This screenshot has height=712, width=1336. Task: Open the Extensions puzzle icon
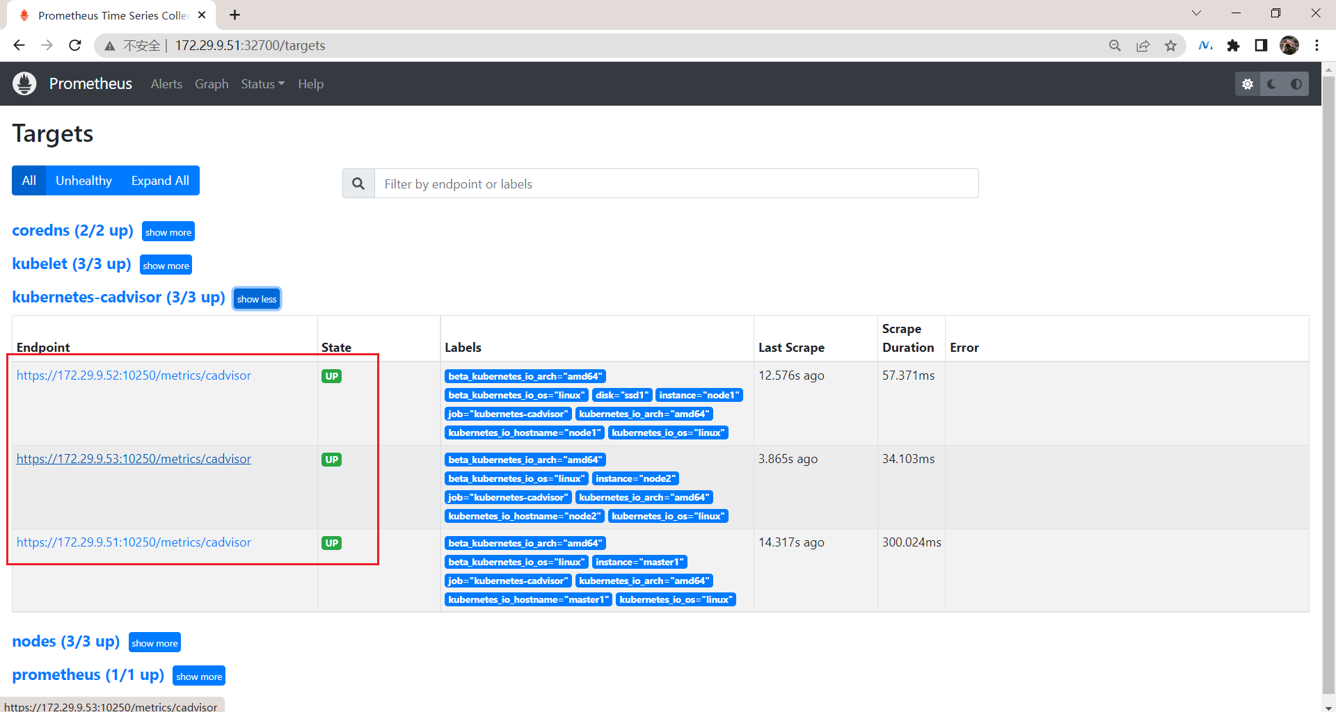coord(1233,45)
